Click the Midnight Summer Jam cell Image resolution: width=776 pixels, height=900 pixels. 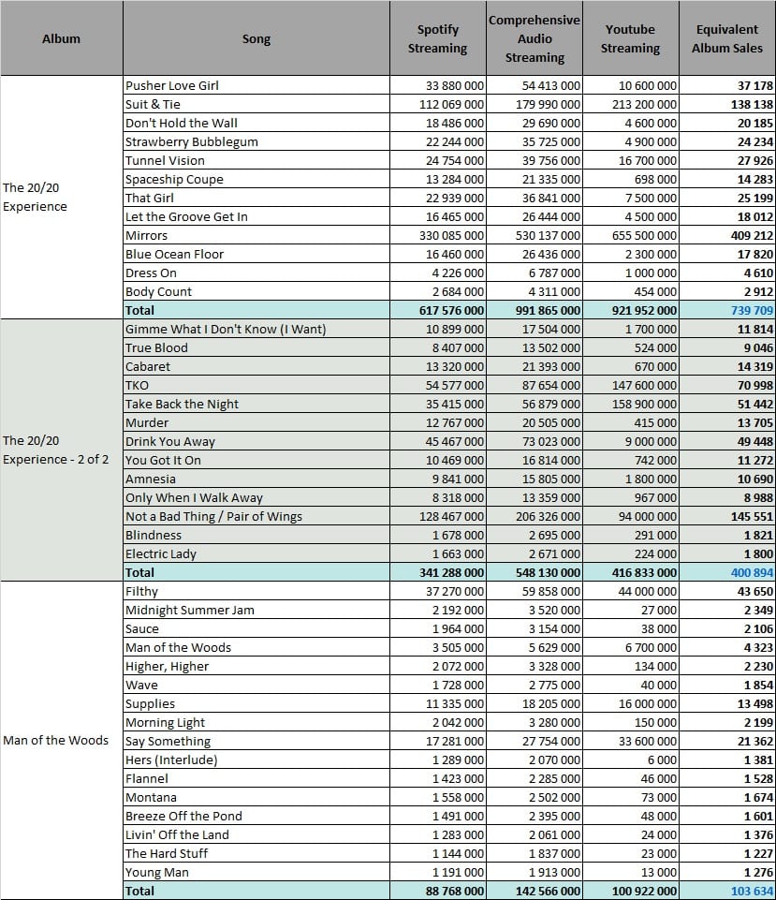tap(256, 610)
